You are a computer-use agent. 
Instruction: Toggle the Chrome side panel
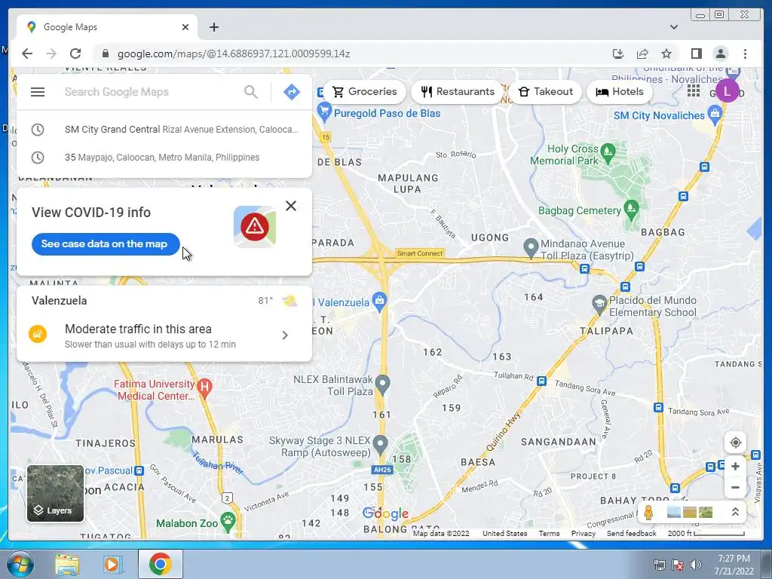click(696, 54)
